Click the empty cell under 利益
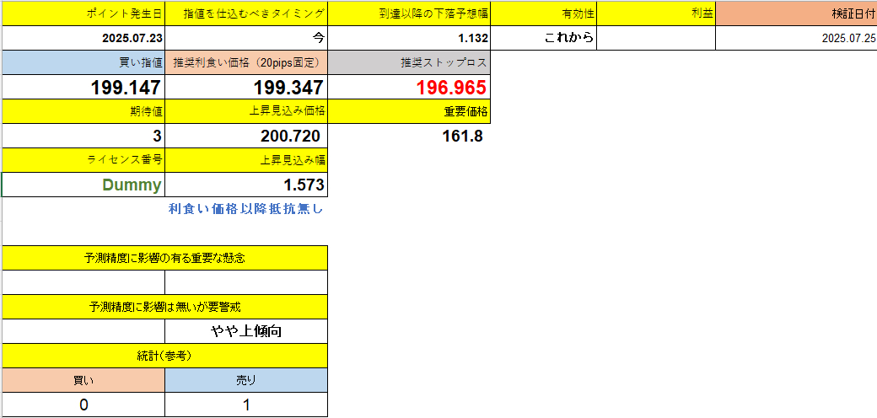Screen dimensions: 877x418 pyautogui.click(x=657, y=38)
